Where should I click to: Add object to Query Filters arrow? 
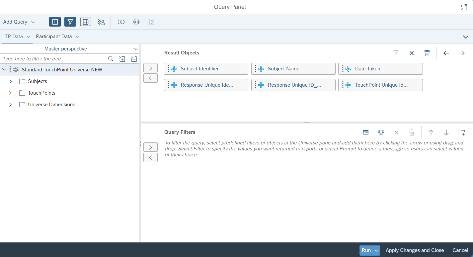(150, 147)
